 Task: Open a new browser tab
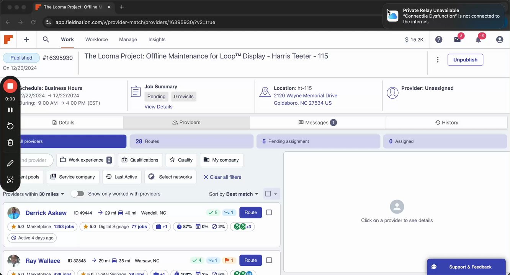(122, 7)
